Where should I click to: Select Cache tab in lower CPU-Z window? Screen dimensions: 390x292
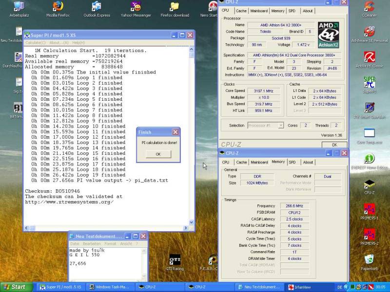click(x=241, y=162)
